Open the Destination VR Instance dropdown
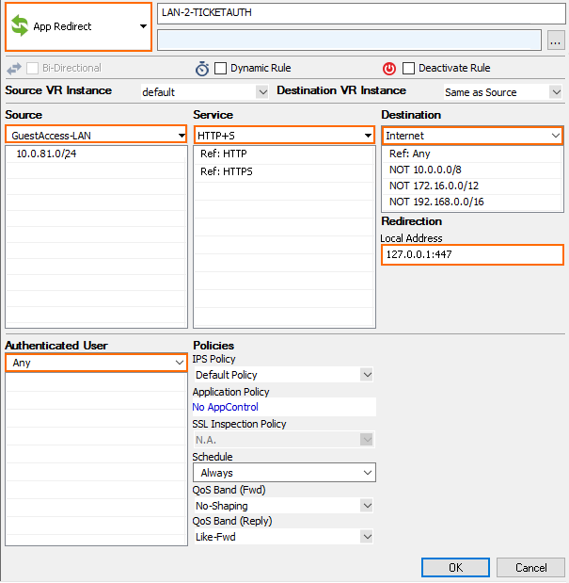Image resolution: width=569 pixels, height=583 pixels. 503,92
